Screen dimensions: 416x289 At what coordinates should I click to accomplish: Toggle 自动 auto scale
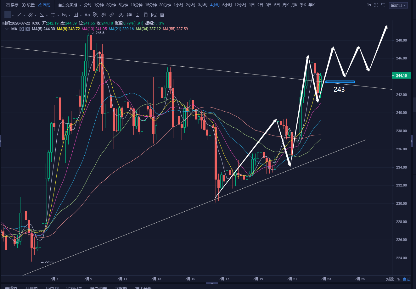pyautogui.click(x=407, y=279)
